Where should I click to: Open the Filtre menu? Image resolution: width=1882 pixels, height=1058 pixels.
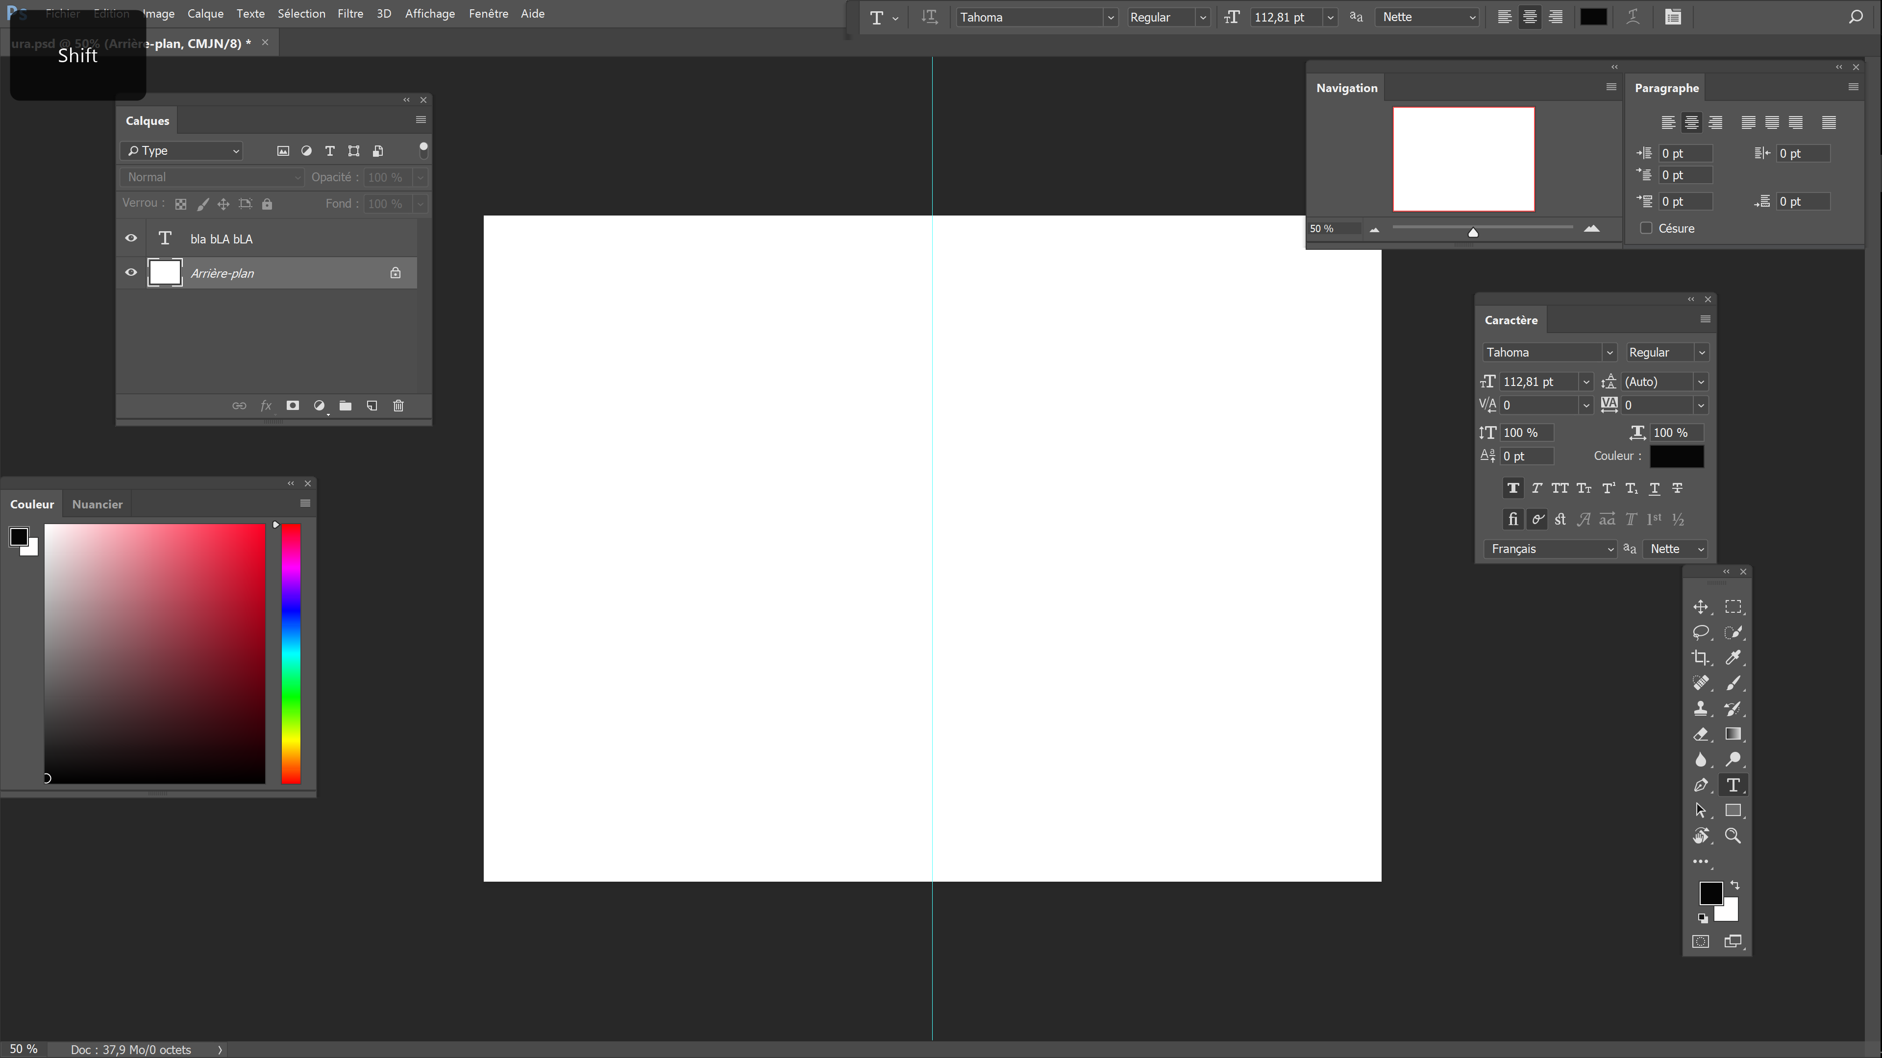click(x=350, y=14)
